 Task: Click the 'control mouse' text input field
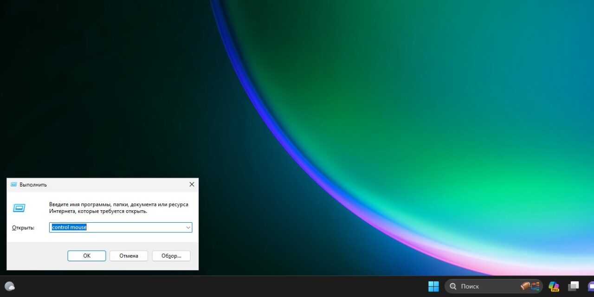116,227
